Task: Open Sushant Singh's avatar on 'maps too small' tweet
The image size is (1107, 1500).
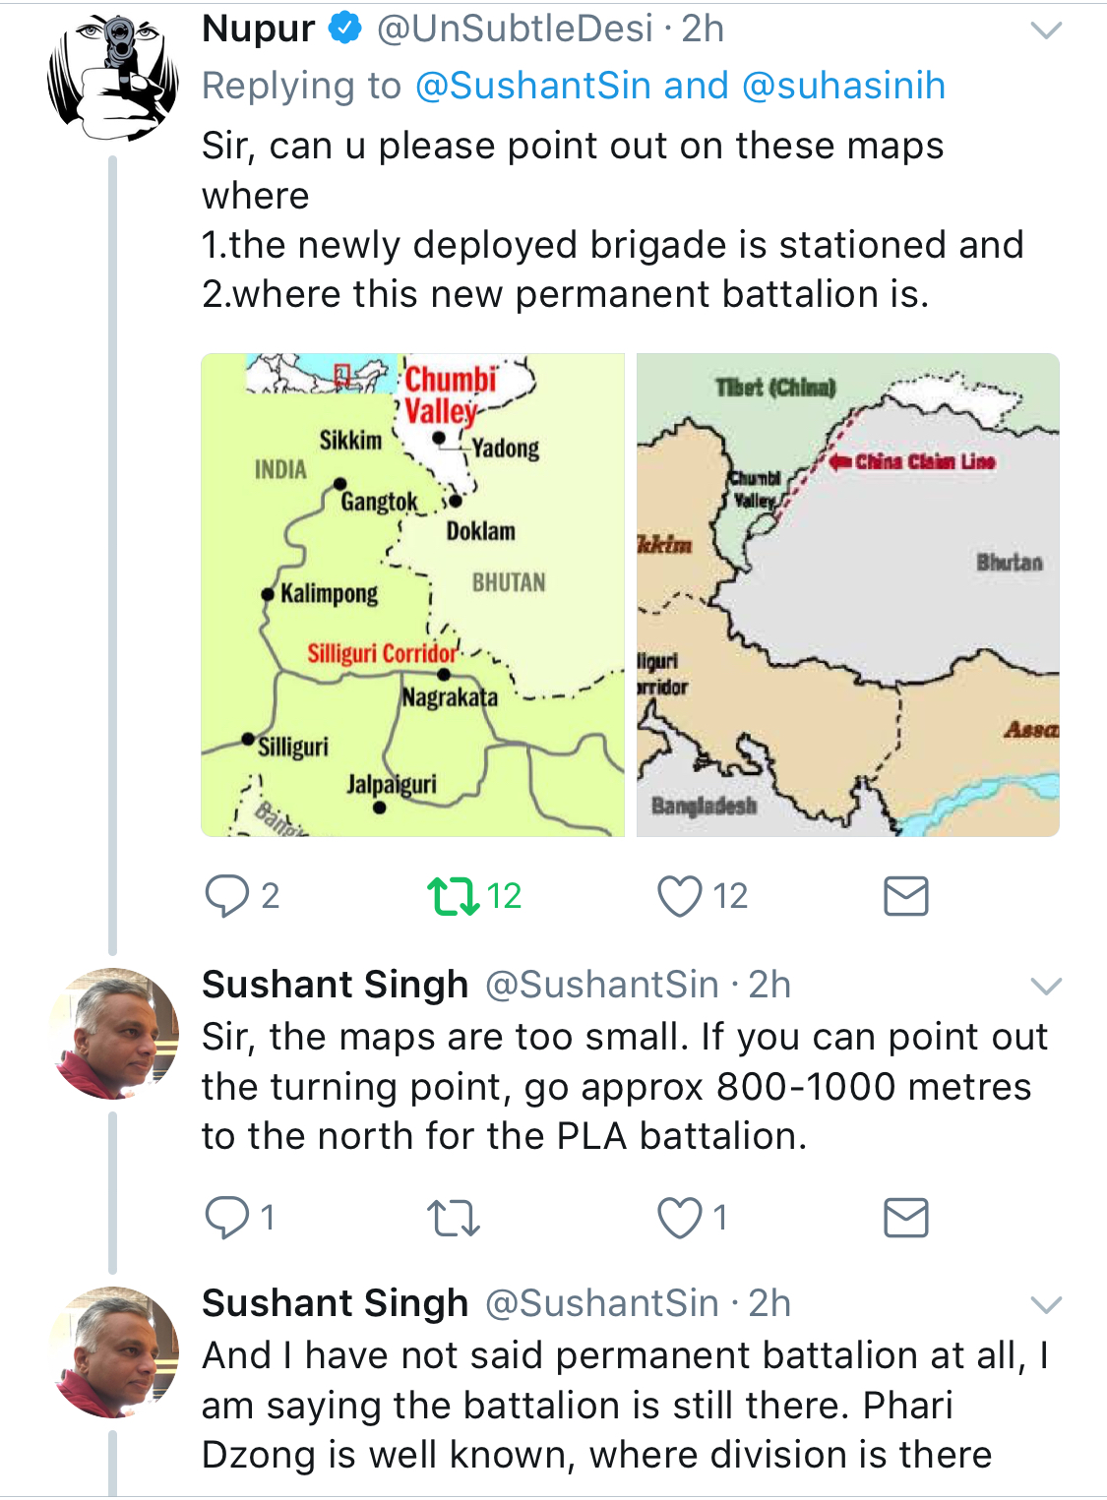Action: 113,1033
